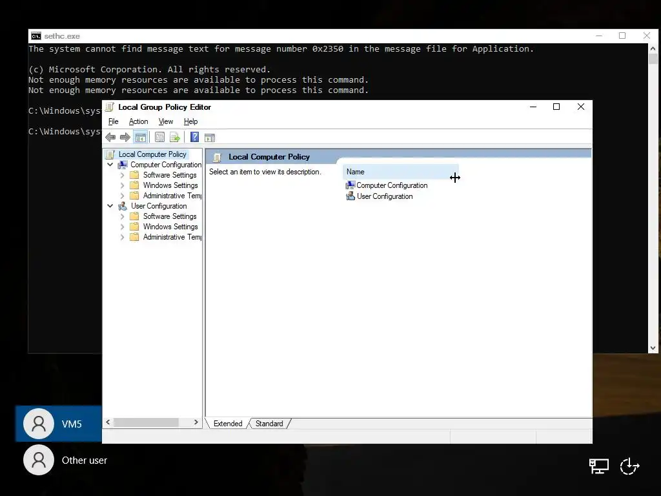The width and height of the screenshot is (661, 496).
Task: Open Help with the blue question mark icon
Action: pos(194,137)
